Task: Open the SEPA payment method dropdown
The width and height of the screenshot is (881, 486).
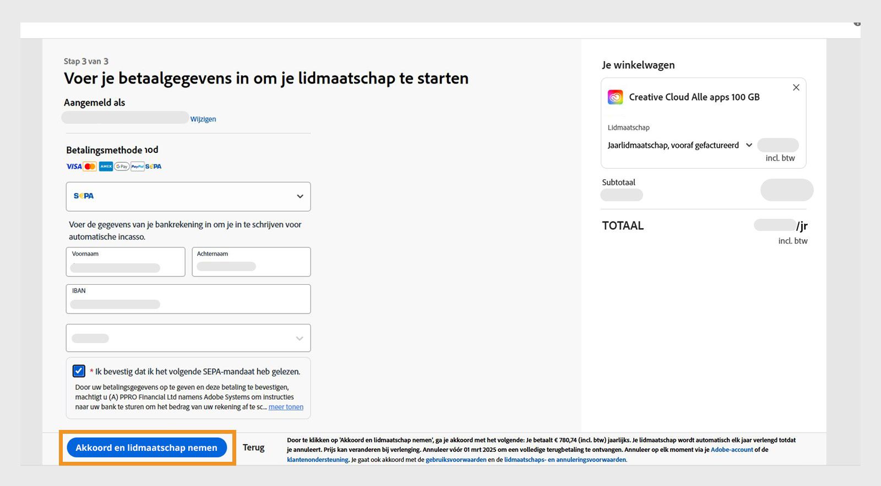Action: (188, 196)
